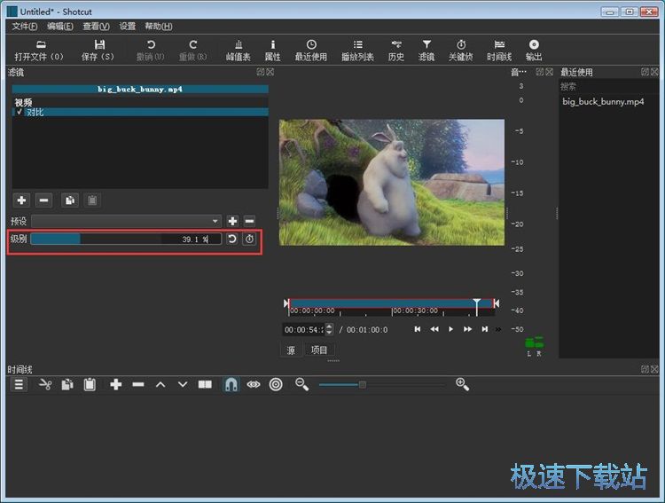Toggle keyframes for level parameter

pos(249,239)
